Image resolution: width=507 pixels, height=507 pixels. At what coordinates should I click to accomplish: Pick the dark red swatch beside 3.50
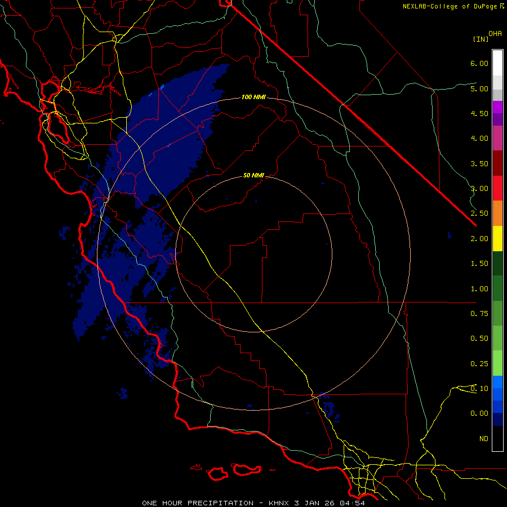497,163
